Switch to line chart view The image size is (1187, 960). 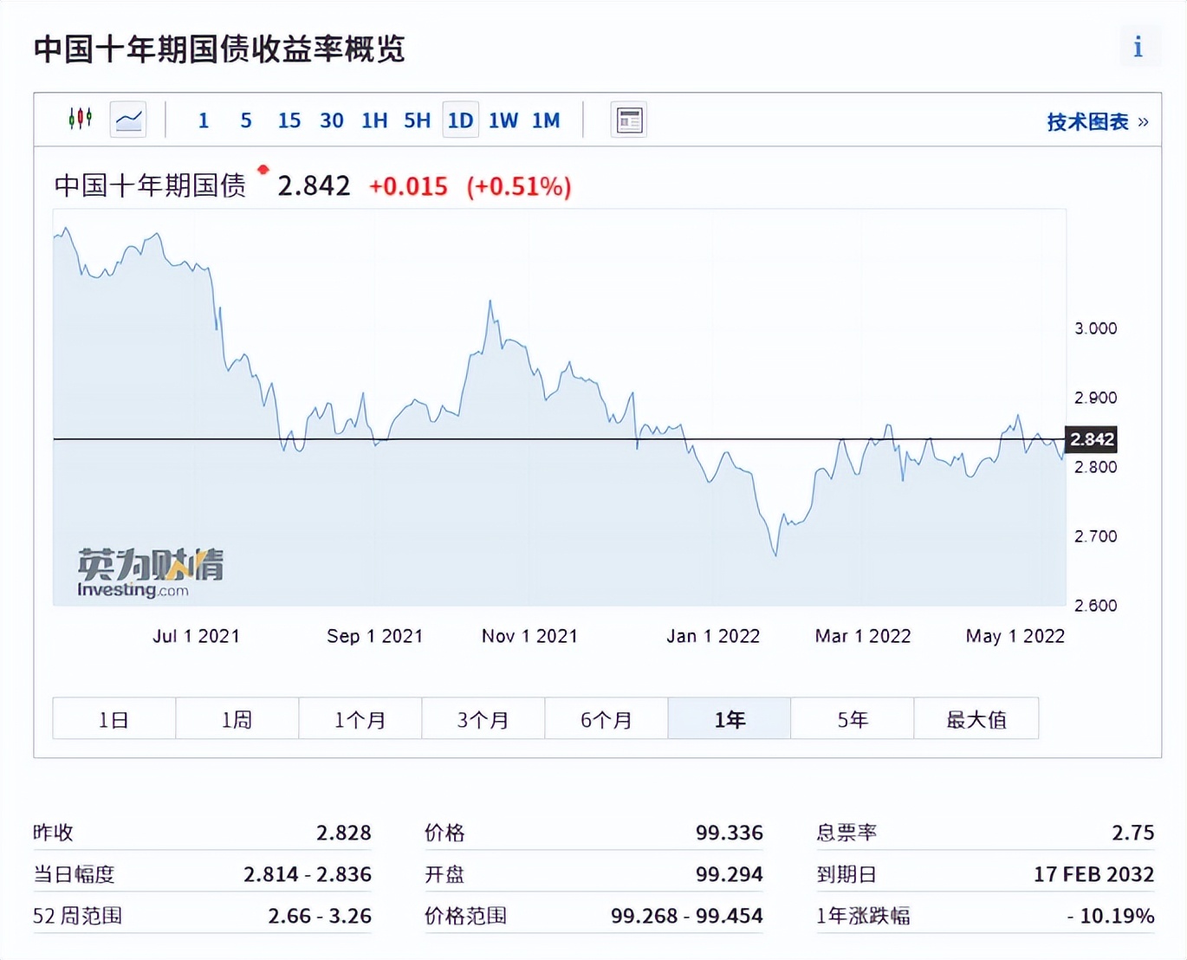point(128,119)
